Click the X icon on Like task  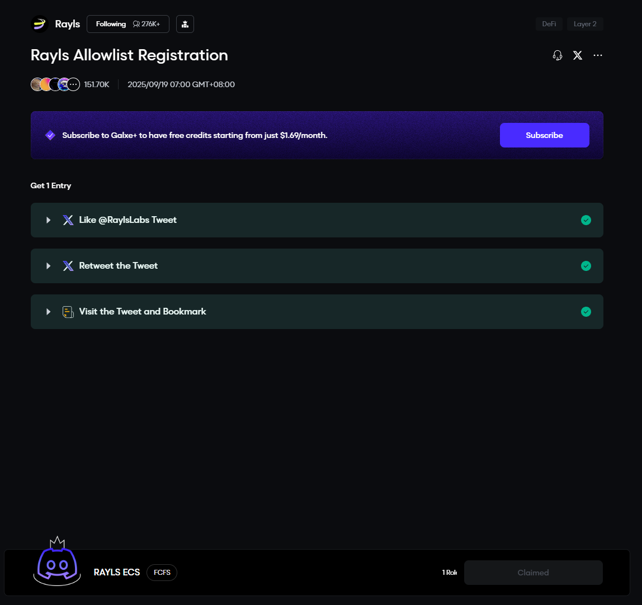coord(68,220)
